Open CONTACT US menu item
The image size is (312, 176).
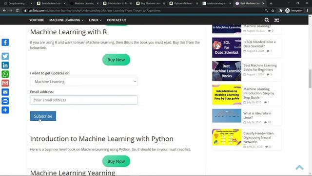click(117, 20)
